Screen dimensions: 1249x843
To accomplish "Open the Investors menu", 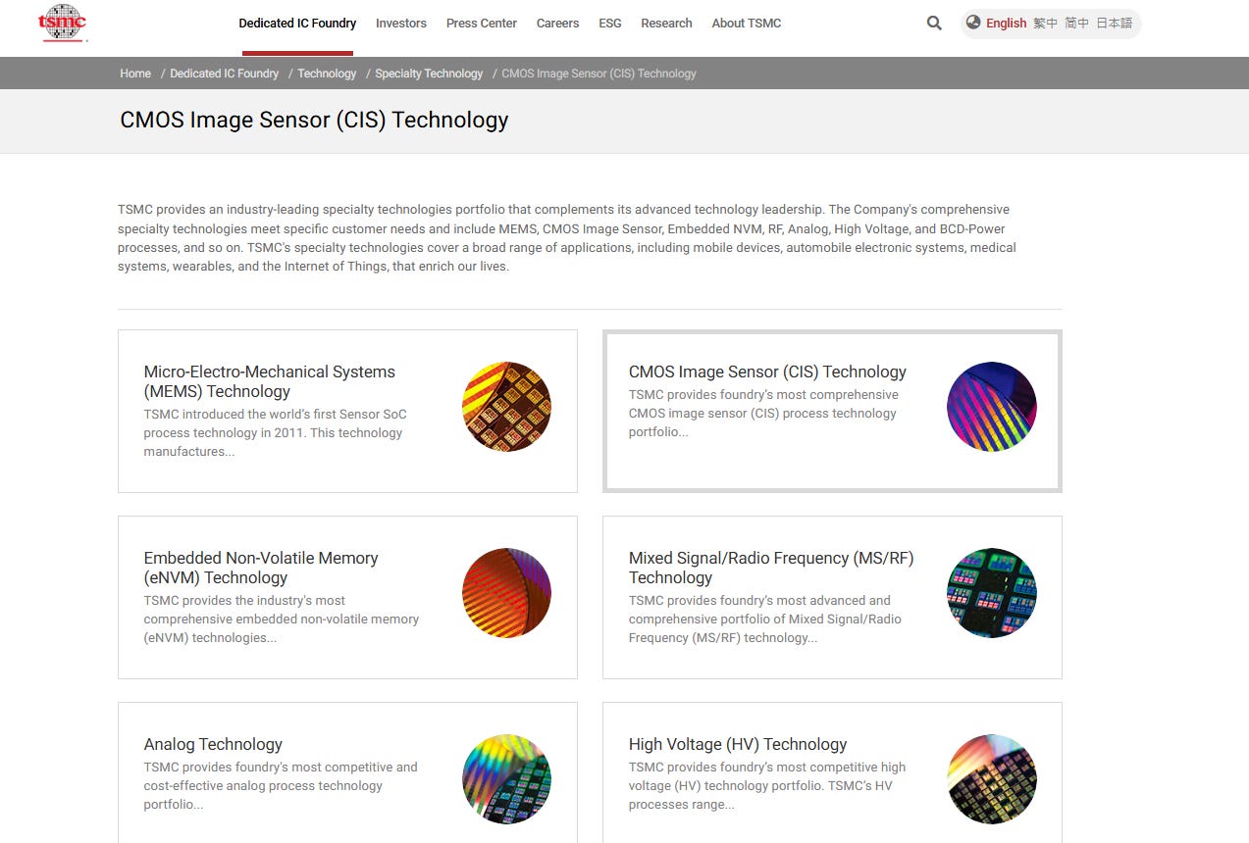I will pos(401,23).
